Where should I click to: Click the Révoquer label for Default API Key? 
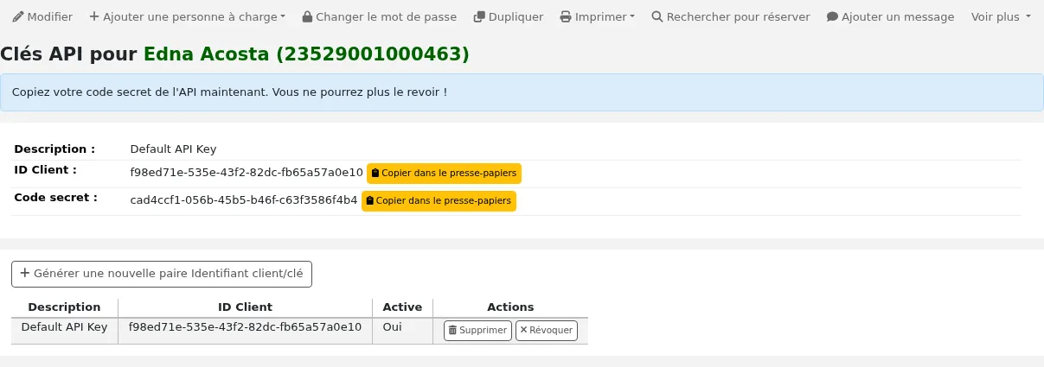tap(551, 330)
